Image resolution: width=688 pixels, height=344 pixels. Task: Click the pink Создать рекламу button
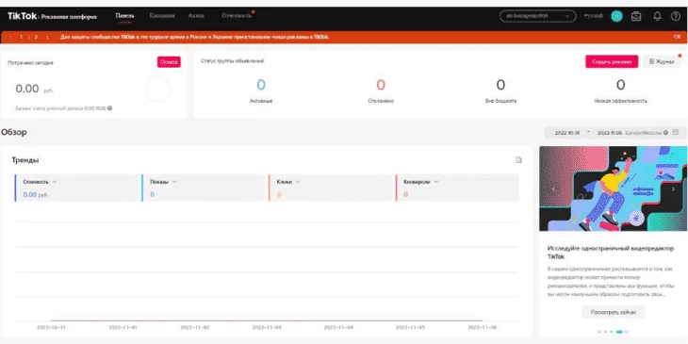[x=612, y=62]
